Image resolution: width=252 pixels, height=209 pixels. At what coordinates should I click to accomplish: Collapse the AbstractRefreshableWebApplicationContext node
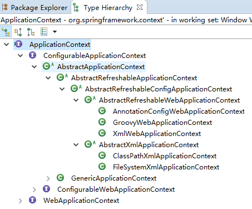tap(76, 100)
